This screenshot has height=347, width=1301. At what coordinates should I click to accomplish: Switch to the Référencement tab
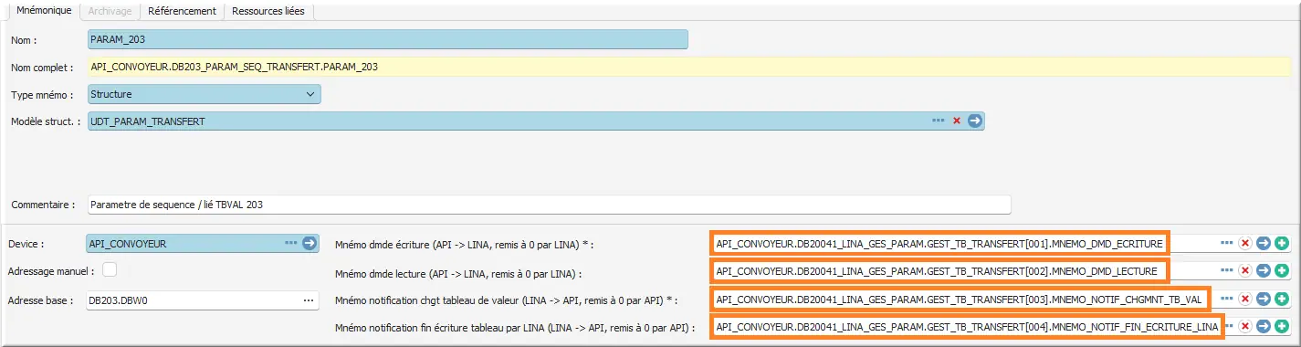(182, 11)
